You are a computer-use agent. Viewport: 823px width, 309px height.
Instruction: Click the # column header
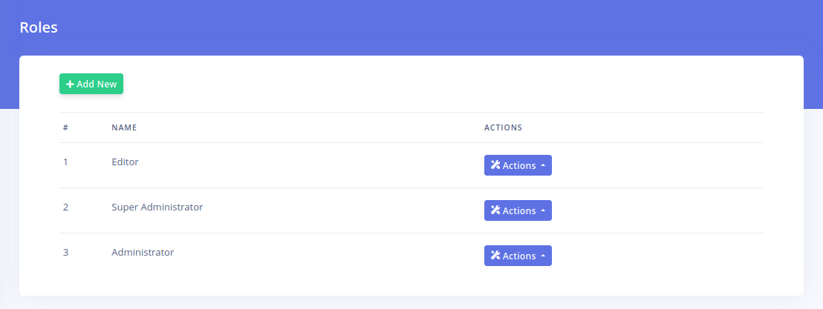tap(65, 127)
